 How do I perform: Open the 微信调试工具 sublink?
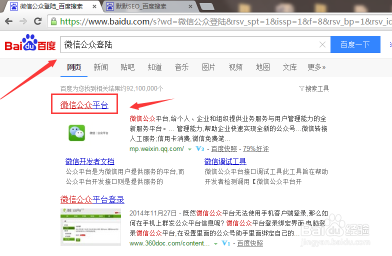click(225, 161)
